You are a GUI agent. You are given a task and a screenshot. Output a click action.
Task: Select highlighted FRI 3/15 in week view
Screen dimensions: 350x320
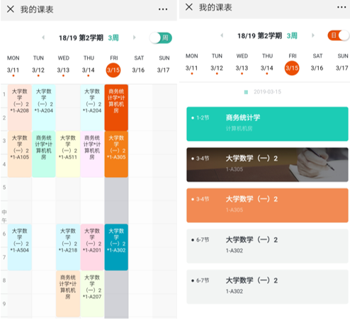pos(113,70)
